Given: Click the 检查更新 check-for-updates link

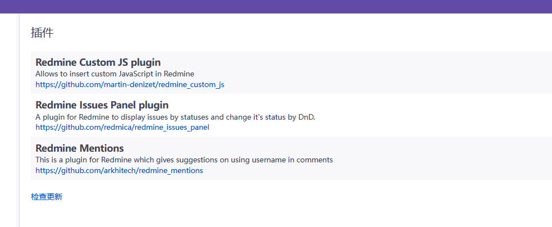Looking at the screenshot, I should pyautogui.click(x=47, y=197).
